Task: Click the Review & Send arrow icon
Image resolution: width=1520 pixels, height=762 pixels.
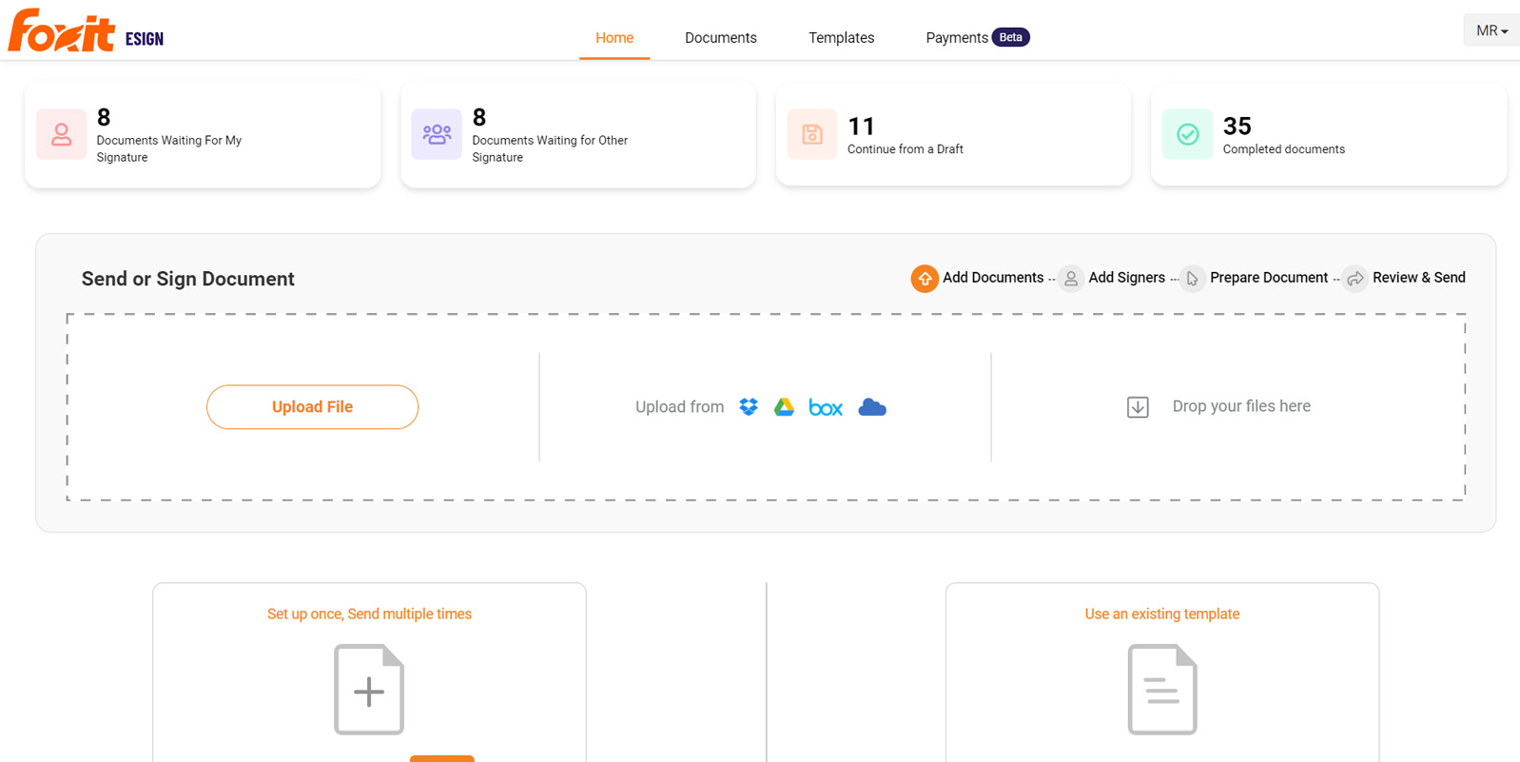Action: pyautogui.click(x=1355, y=279)
